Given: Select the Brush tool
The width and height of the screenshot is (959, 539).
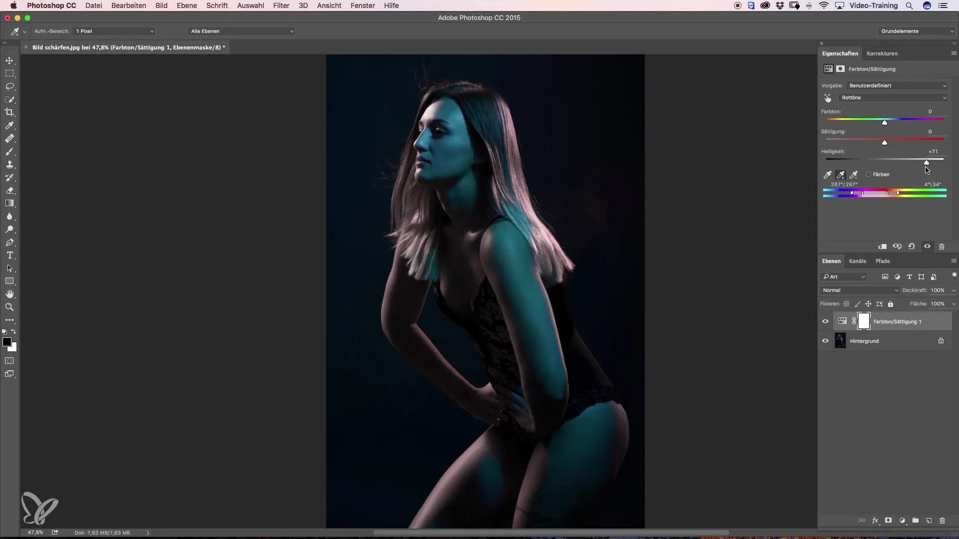Looking at the screenshot, I should [9, 151].
